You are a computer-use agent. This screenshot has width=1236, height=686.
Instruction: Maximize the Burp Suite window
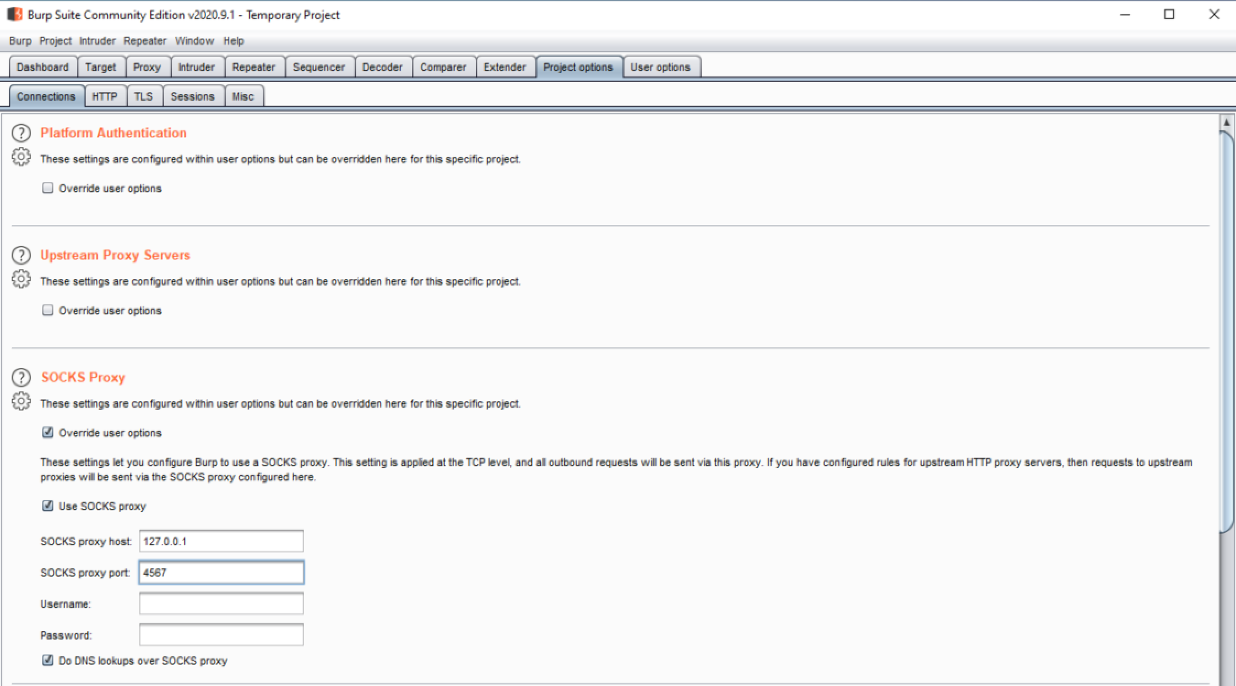1169,15
